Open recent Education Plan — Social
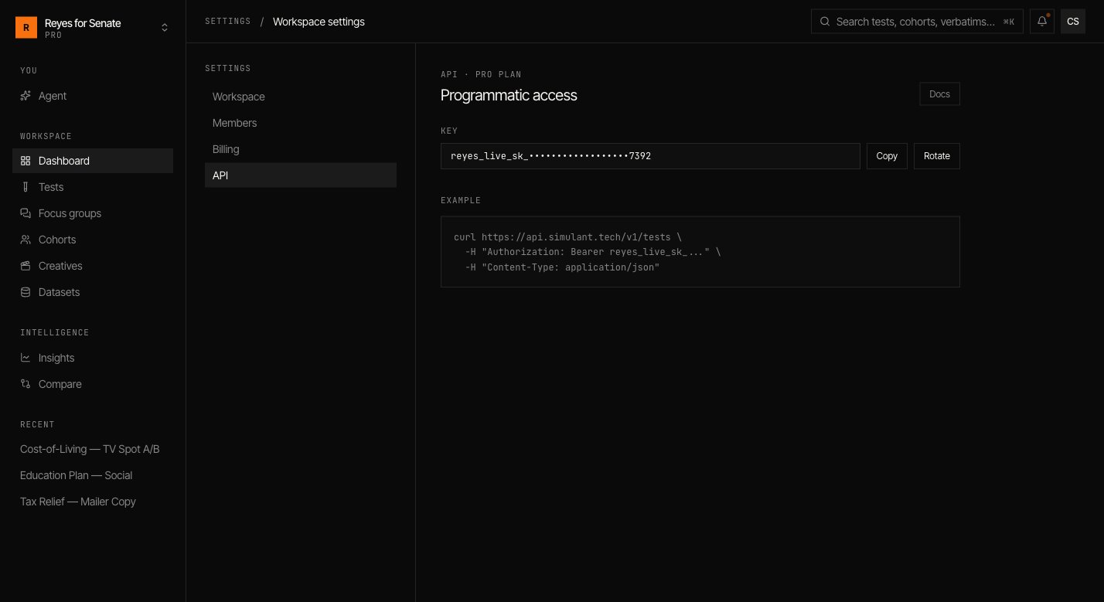This screenshot has width=1104, height=602. click(93, 475)
